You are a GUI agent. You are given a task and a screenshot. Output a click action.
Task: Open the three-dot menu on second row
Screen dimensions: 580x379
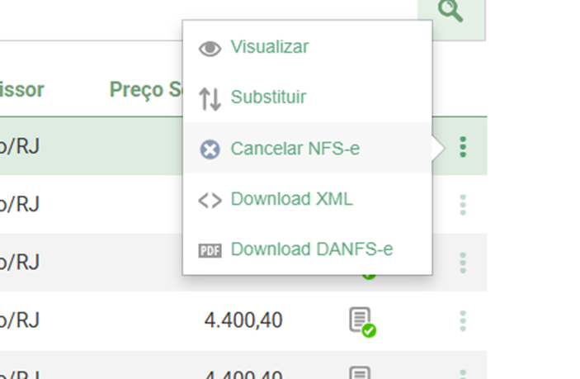point(463,205)
